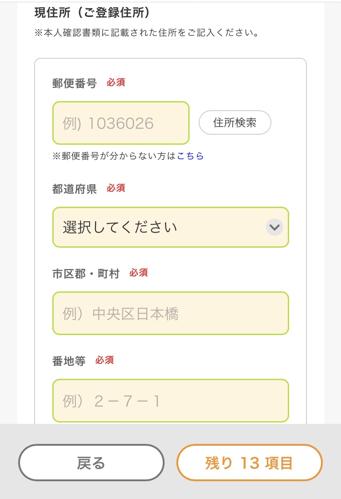Screen dimensions: 341x499
Task: Focus the 郵便番号 postal code input field
Action: pos(121,123)
